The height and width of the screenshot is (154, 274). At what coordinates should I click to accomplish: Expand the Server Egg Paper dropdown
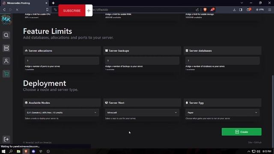pos(223,113)
